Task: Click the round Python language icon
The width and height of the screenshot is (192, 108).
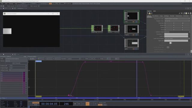Action: [x=186, y=13]
